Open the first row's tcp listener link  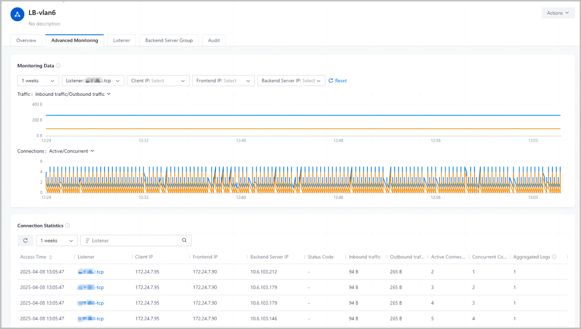pyautogui.click(x=91, y=272)
